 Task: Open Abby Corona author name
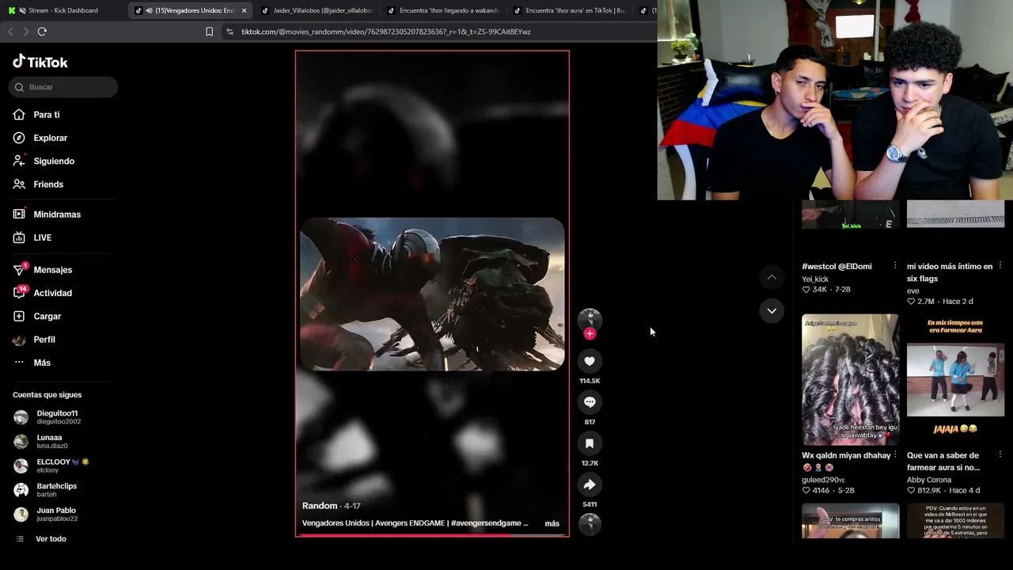click(x=929, y=480)
